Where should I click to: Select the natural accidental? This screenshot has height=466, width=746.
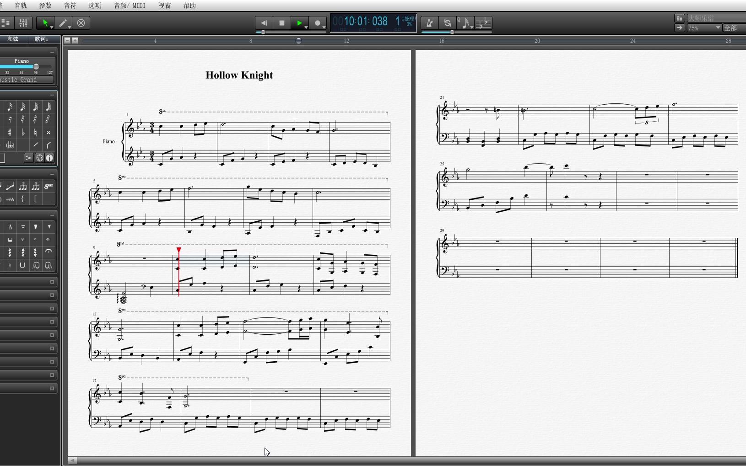point(35,133)
